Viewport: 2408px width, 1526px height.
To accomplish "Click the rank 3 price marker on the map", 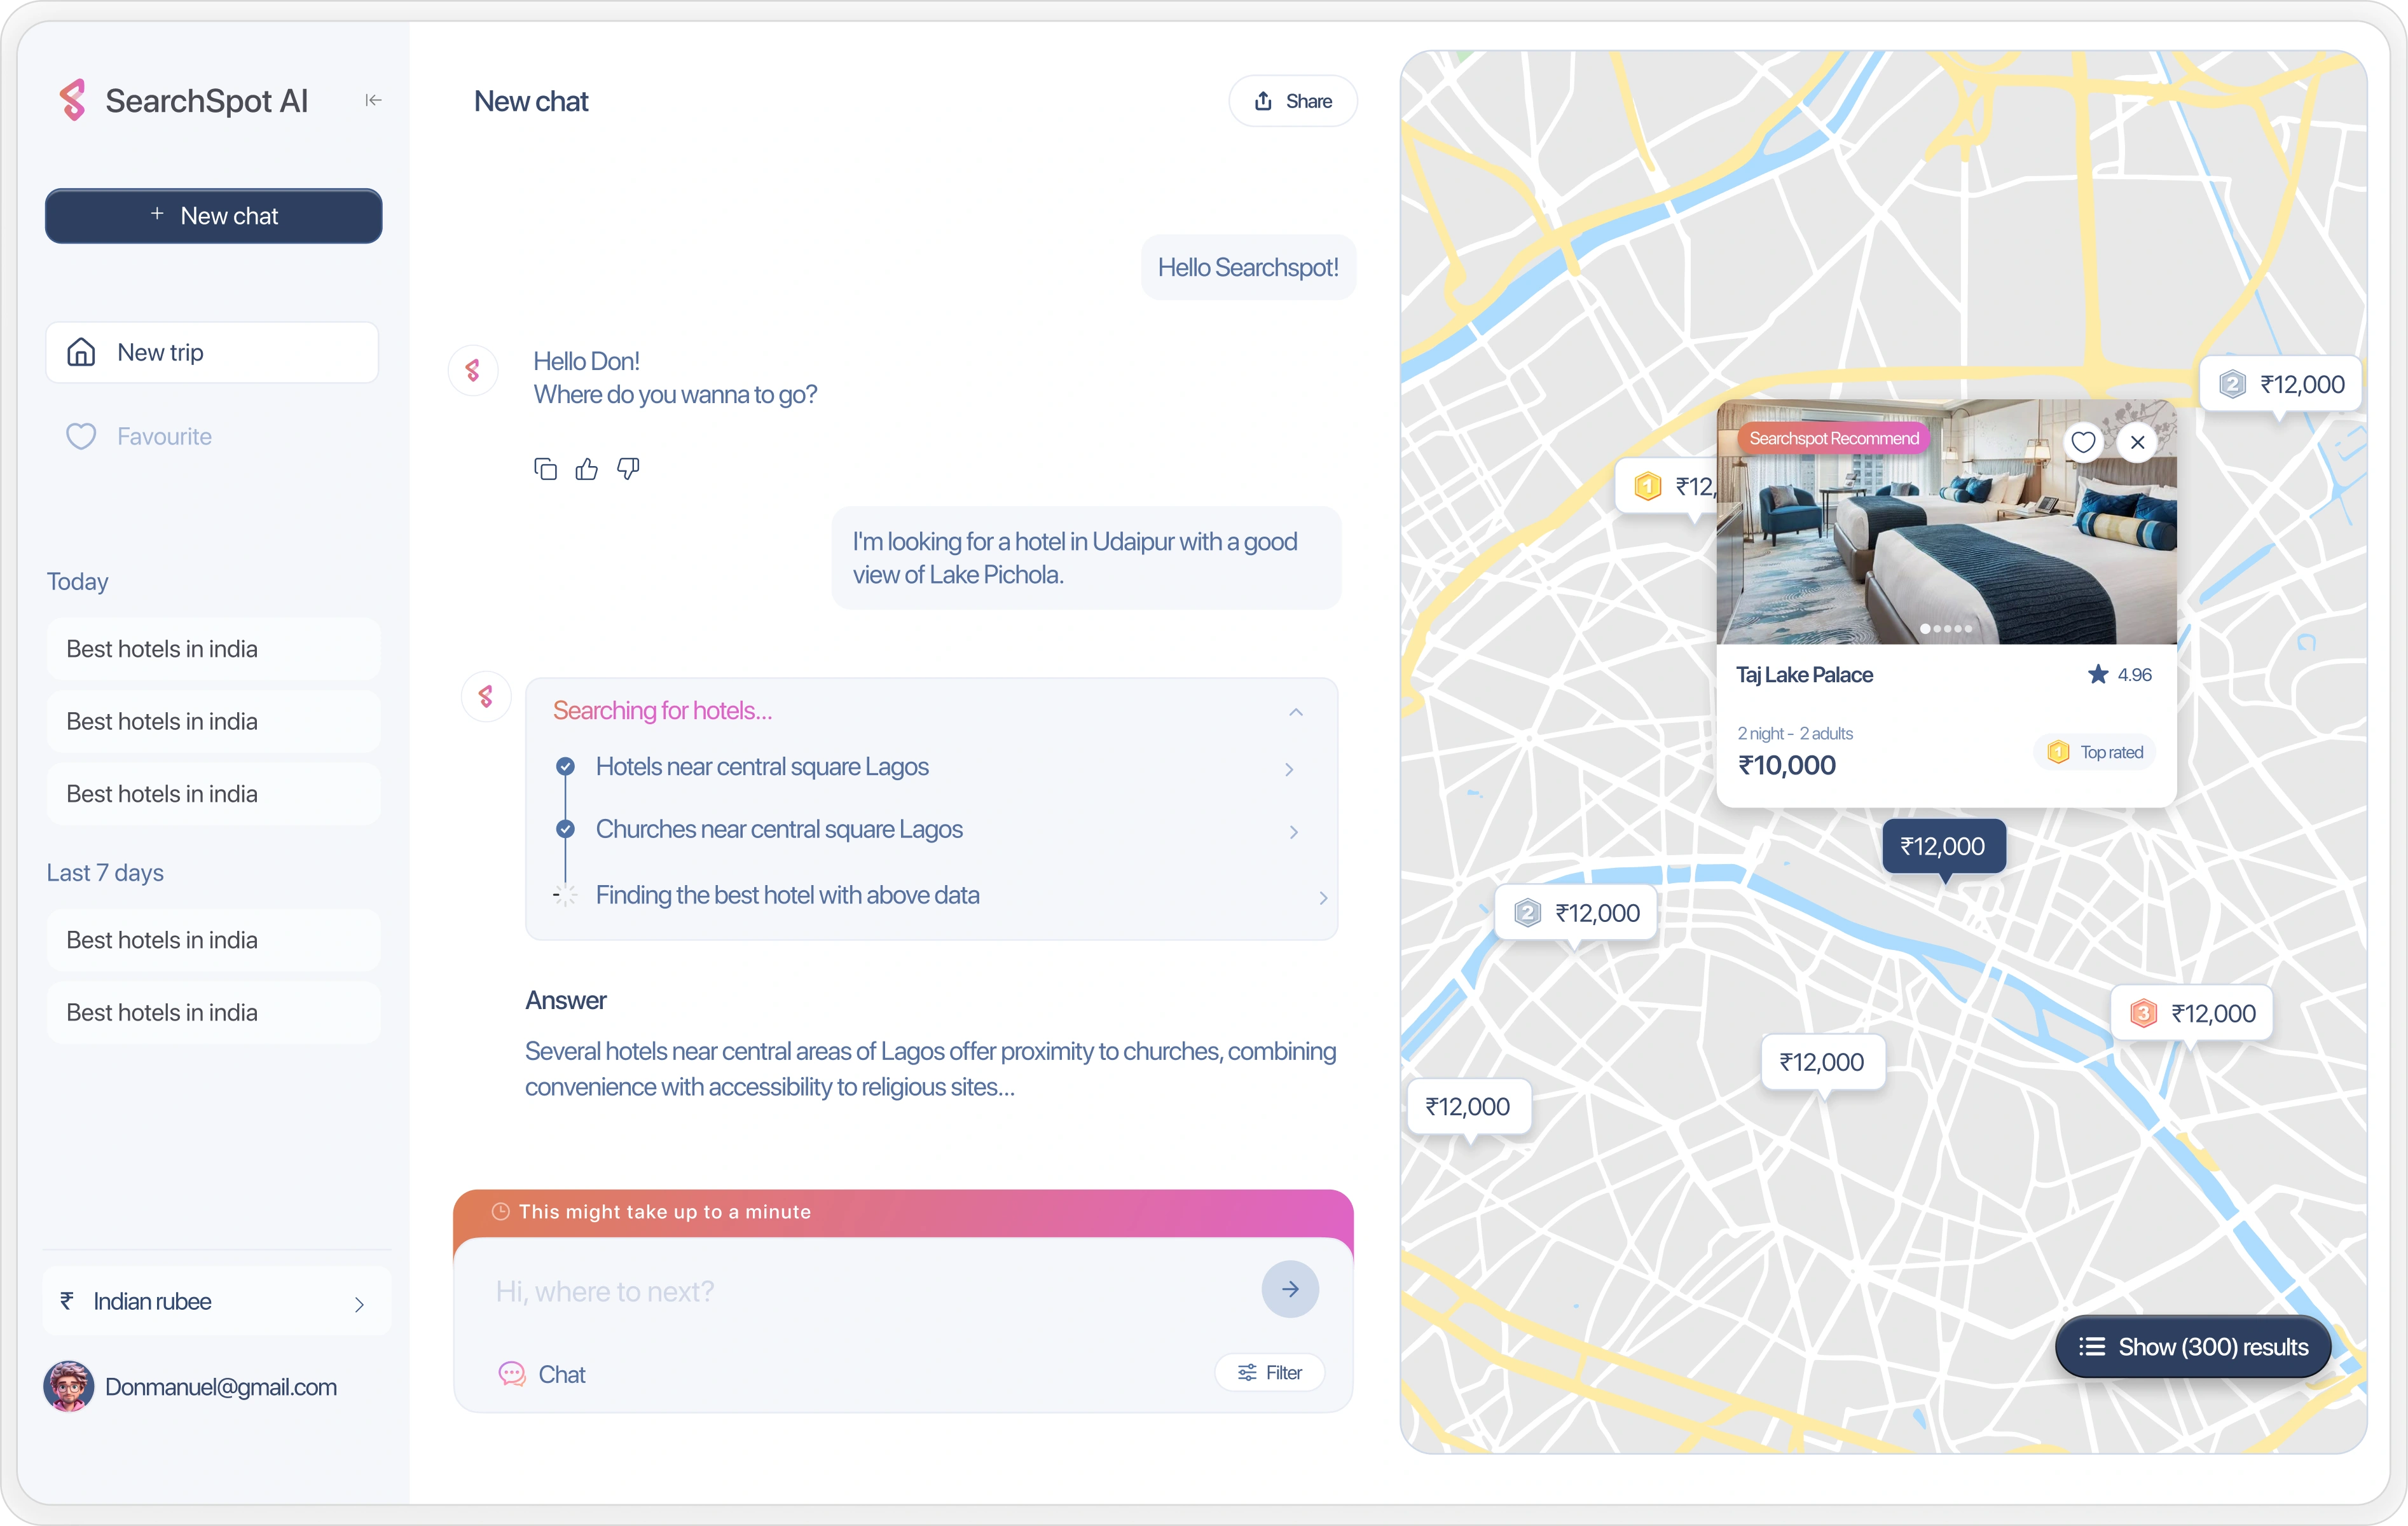I will click(2191, 1013).
